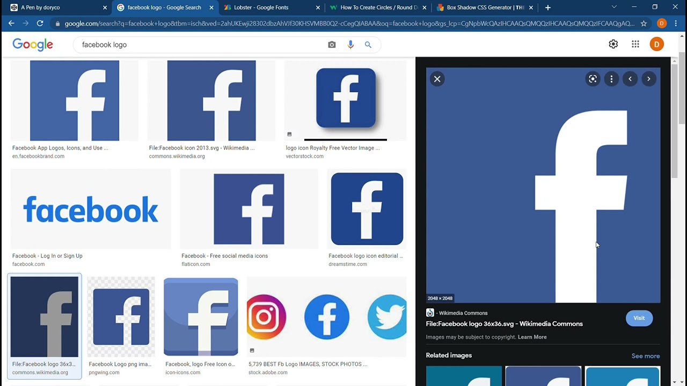Close the A Pen by doryco tab

pyautogui.click(x=105, y=8)
